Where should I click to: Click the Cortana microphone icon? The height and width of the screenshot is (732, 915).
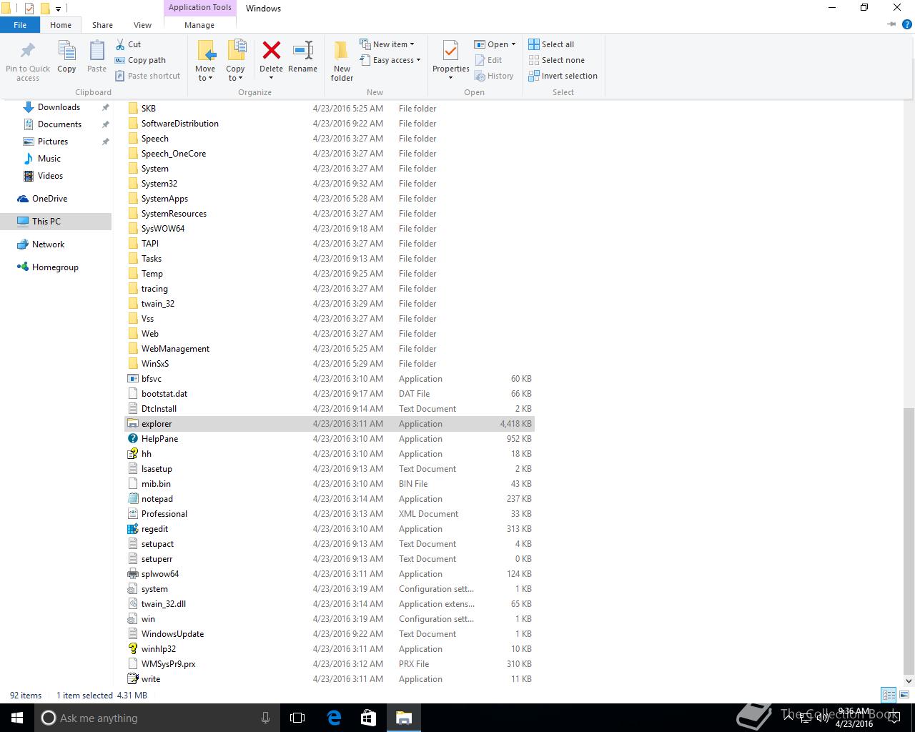265,718
